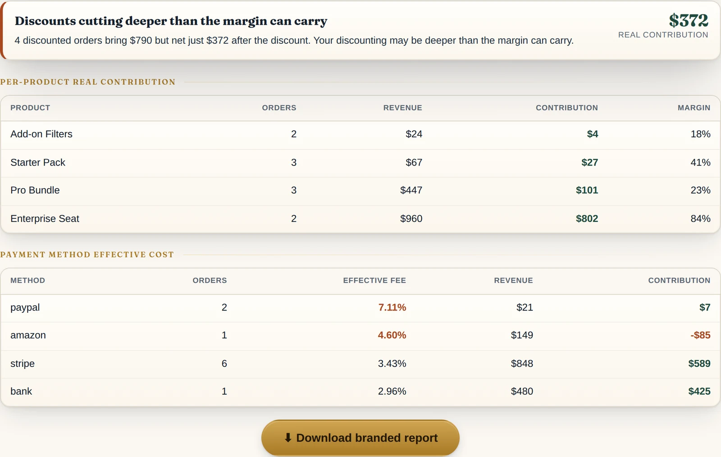The image size is (721, 457).
Task: Click the paypal method row label
Action: click(x=25, y=308)
